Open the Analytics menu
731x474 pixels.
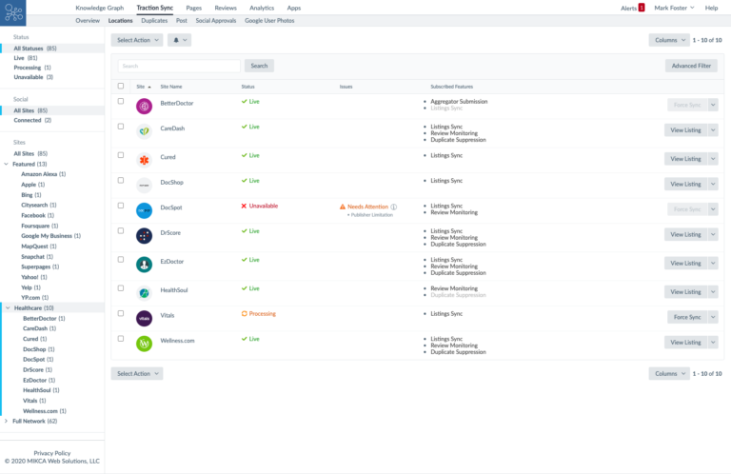(262, 8)
